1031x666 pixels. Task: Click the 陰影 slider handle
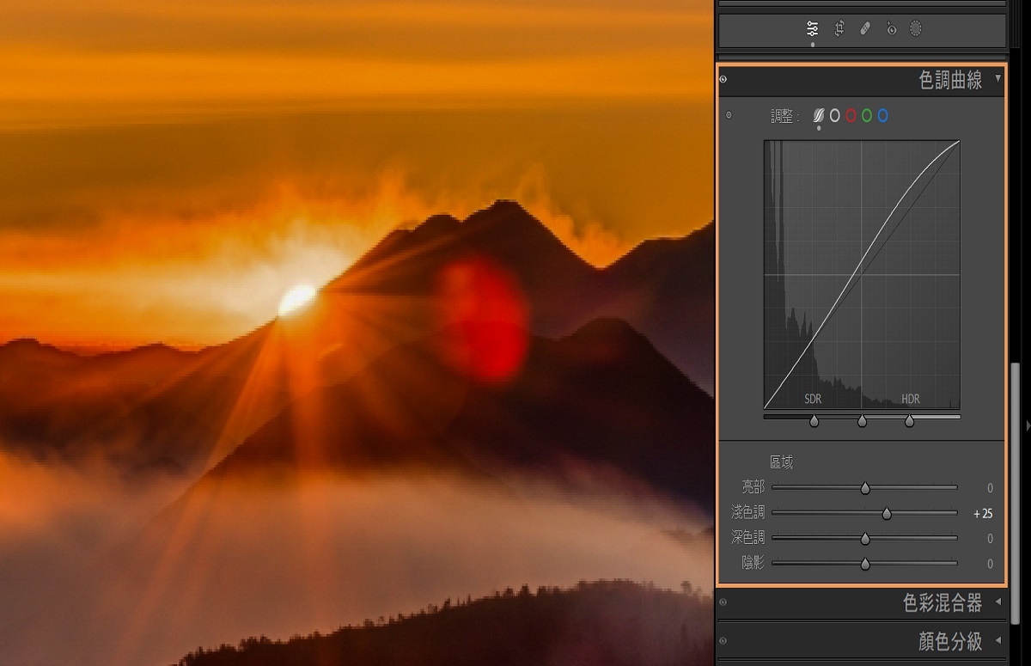tap(865, 564)
